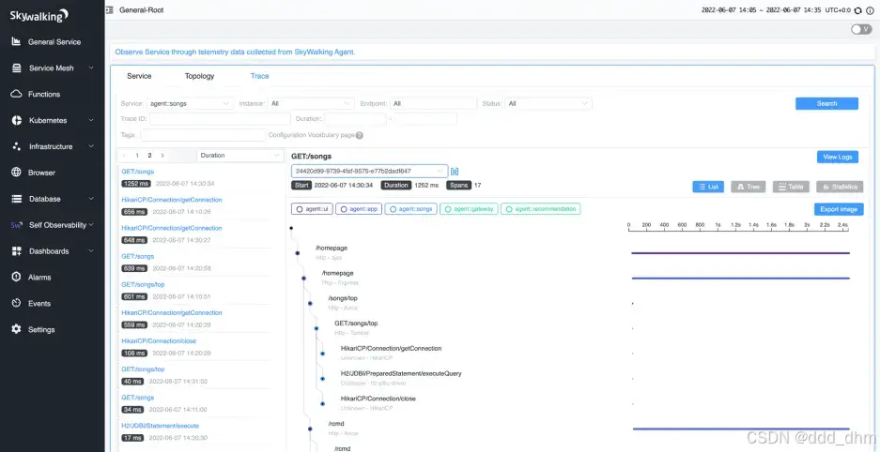Viewport: 880px width, 452px height.
Task: Open the trace ID selector dropdown
Action: [x=369, y=171]
